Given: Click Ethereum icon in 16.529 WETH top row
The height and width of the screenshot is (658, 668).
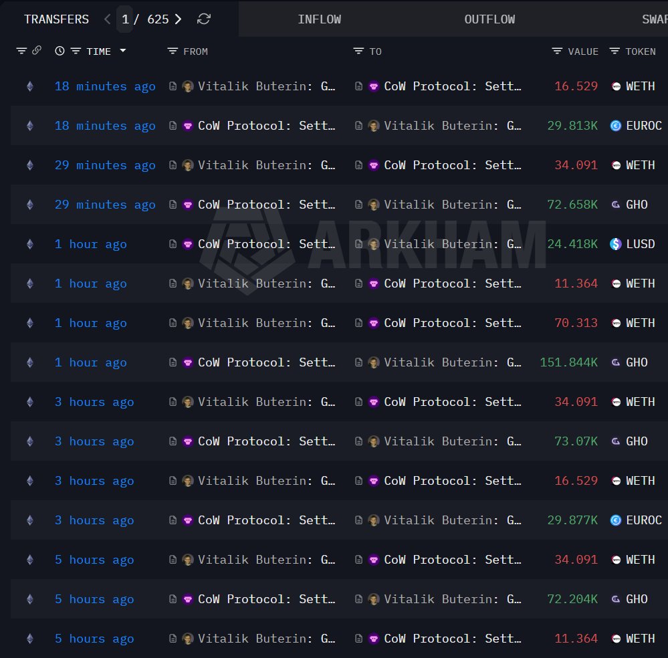Looking at the screenshot, I should (30, 86).
